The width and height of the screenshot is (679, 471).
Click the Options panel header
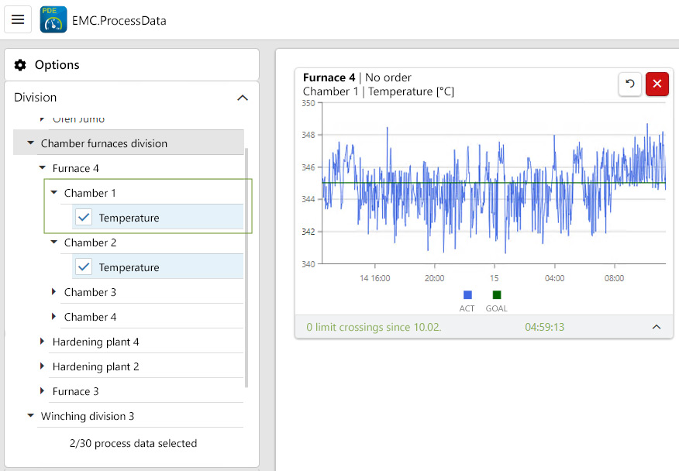pos(132,65)
